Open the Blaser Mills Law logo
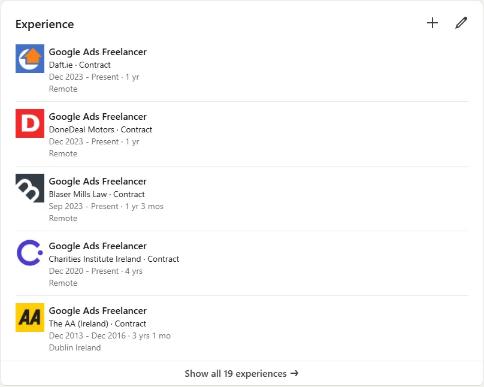Screen dimensions: 484x387 tap(30, 188)
